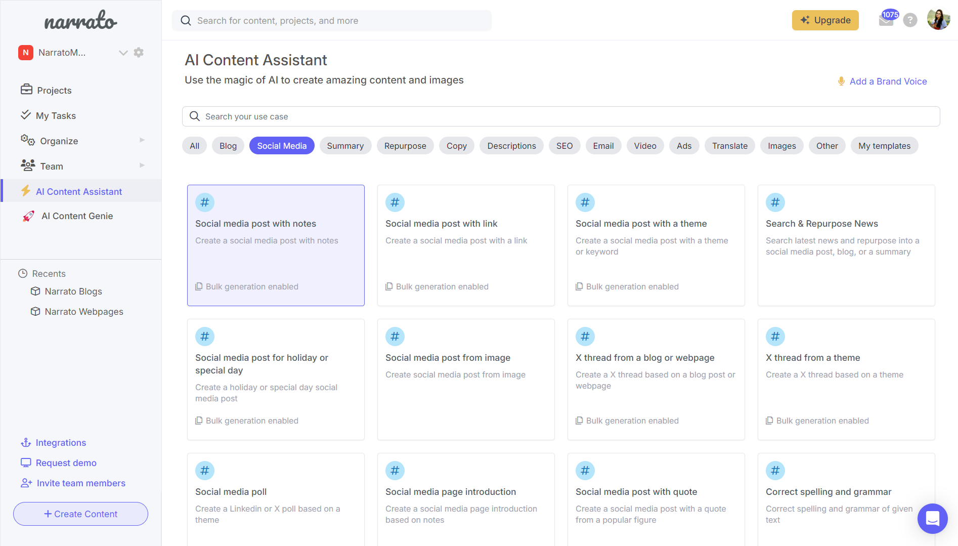Click the Brand Voice microphone icon
958x546 pixels.
tap(841, 81)
